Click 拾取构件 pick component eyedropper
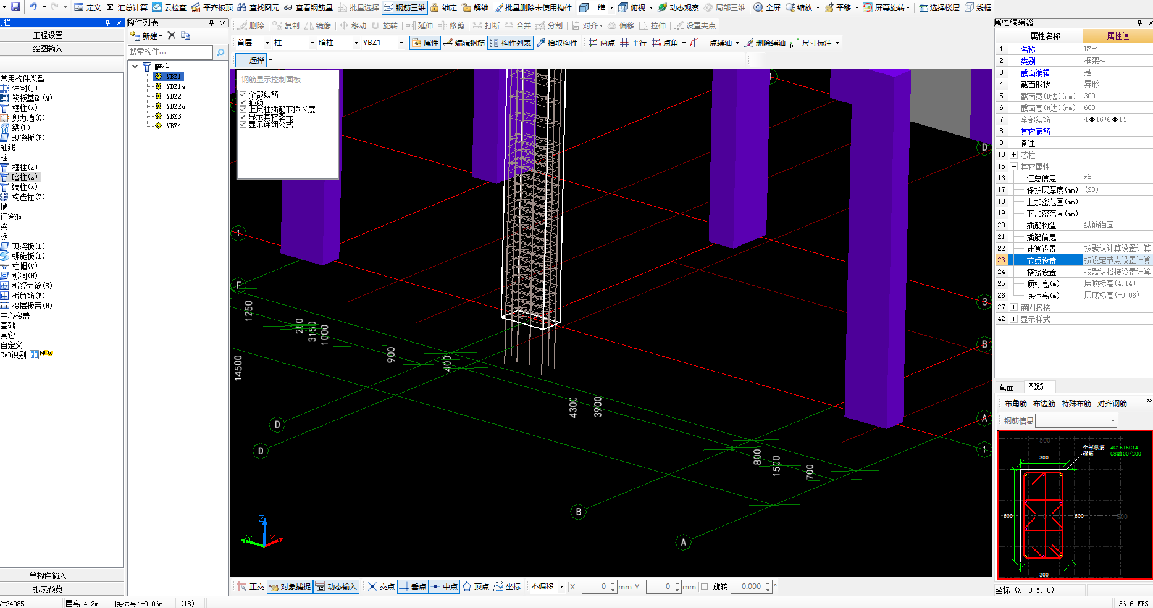 556,43
